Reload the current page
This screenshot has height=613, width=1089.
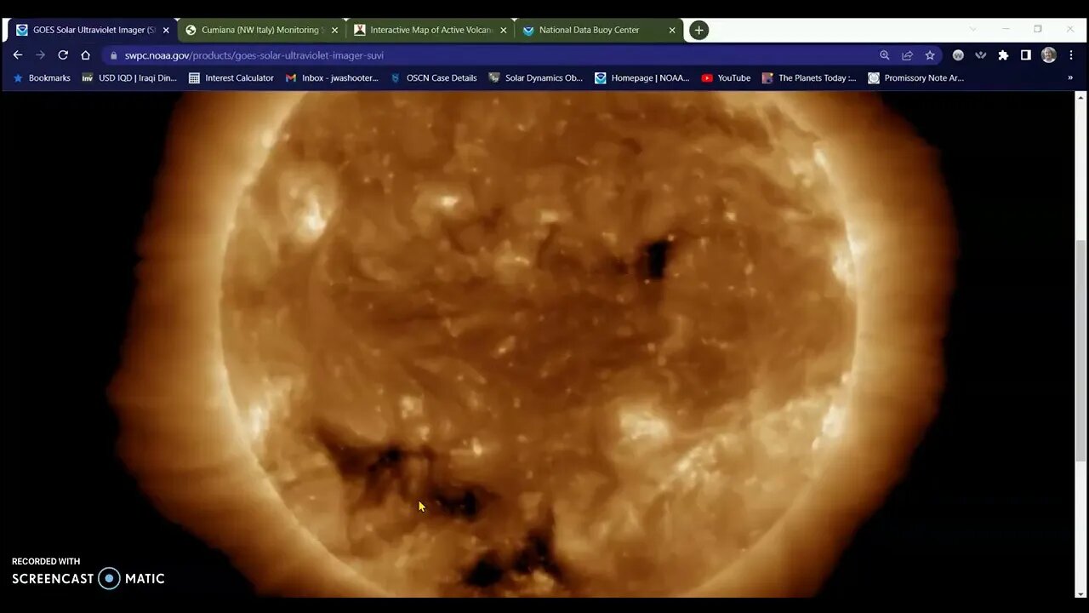[x=63, y=55]
